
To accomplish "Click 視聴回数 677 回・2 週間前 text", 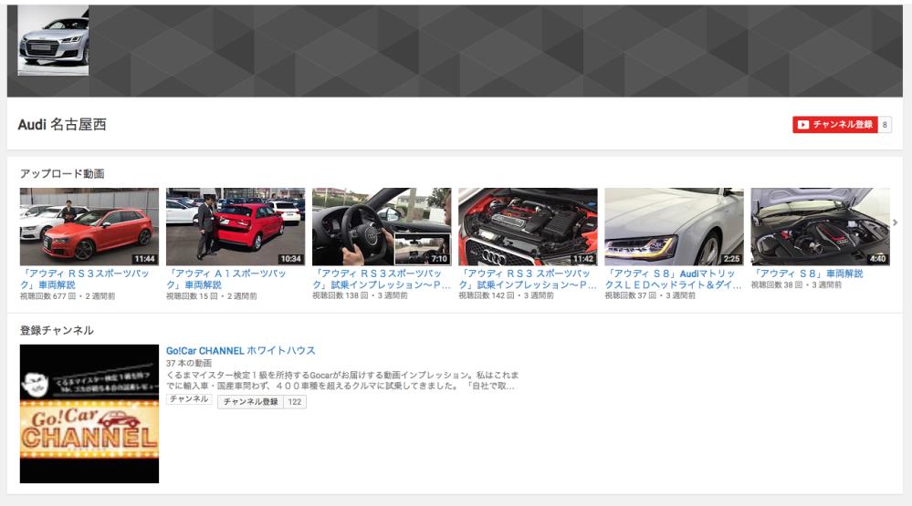I will click(68, 296).
